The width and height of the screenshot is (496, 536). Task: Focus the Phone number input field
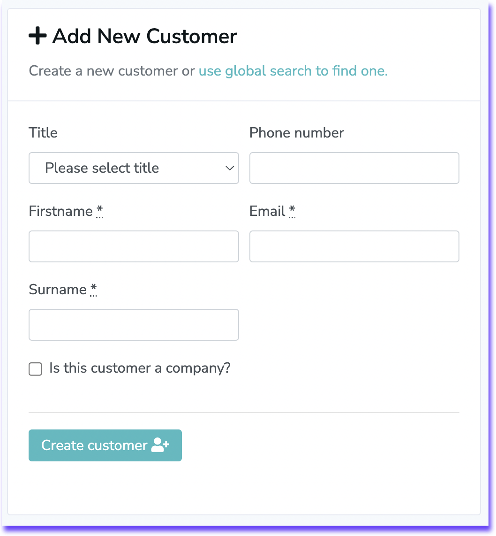354,168
